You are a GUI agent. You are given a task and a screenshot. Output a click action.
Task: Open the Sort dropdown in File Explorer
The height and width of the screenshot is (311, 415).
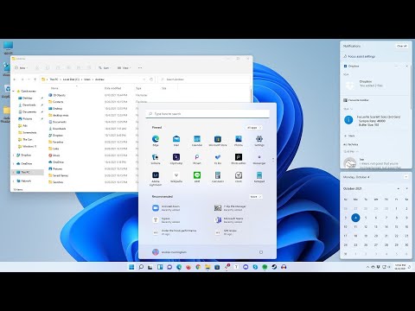(105, 68)
